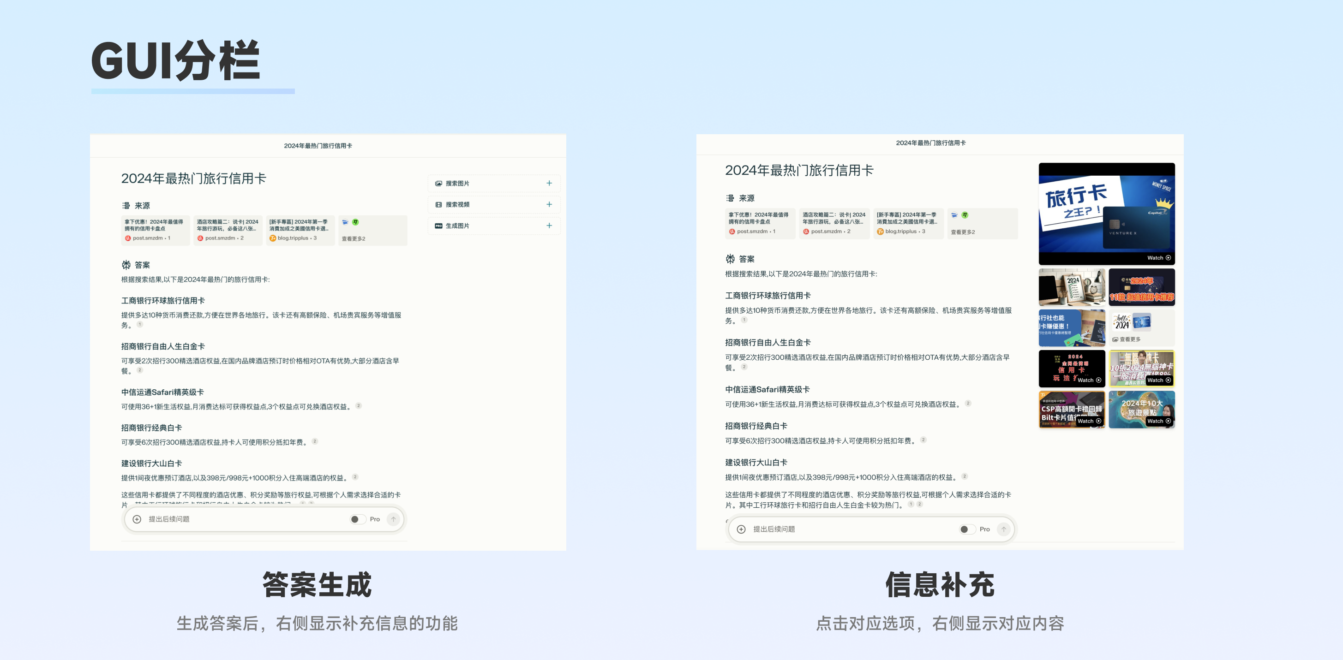Image resolution: width=1343 pixels, height=660 pixels.
Task: In right panel, open source card blog.tripplus · 3
Action: [x=908, y=224]
